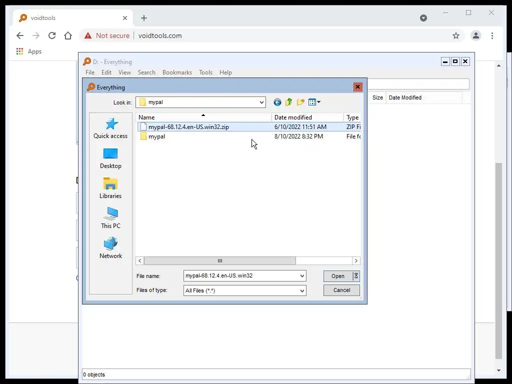Screen dimensions: 512x384
Task: Go up one folder level icon
Action: [x=288, y=102]
